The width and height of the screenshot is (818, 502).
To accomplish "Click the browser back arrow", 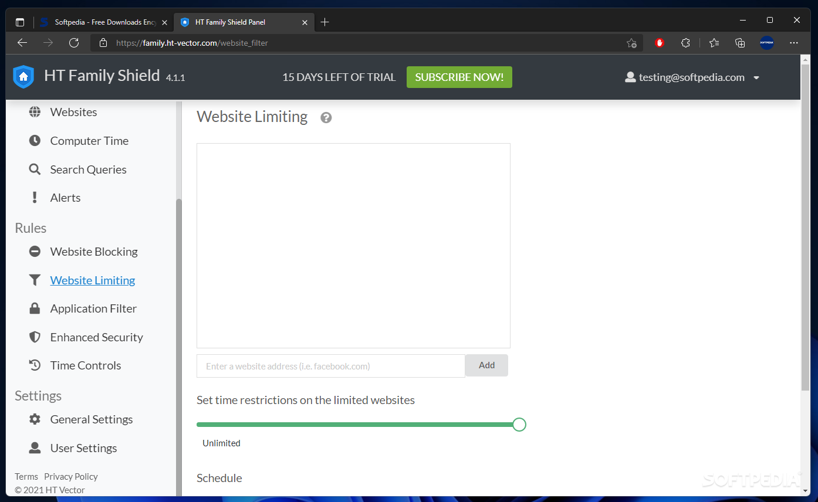I will click(x=22, y=43).
